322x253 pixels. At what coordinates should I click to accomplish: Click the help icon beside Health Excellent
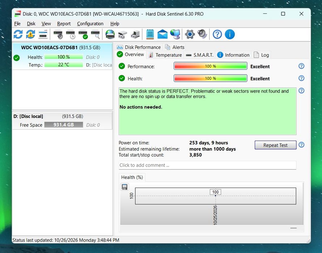[x=301, y=78]
